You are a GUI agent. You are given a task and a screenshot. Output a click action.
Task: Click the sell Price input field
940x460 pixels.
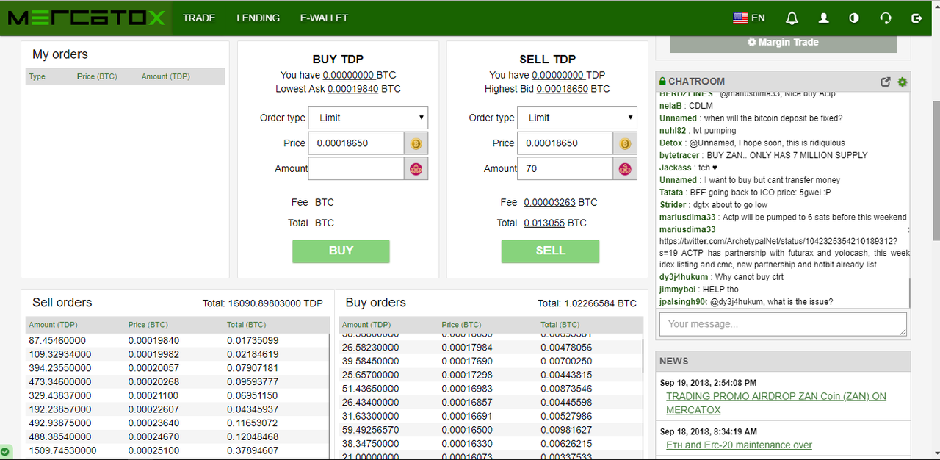pyautogui.click(x=565, y=143)
